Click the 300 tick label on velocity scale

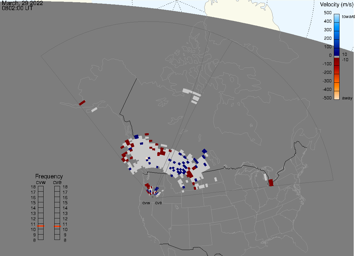click(328, 30)
